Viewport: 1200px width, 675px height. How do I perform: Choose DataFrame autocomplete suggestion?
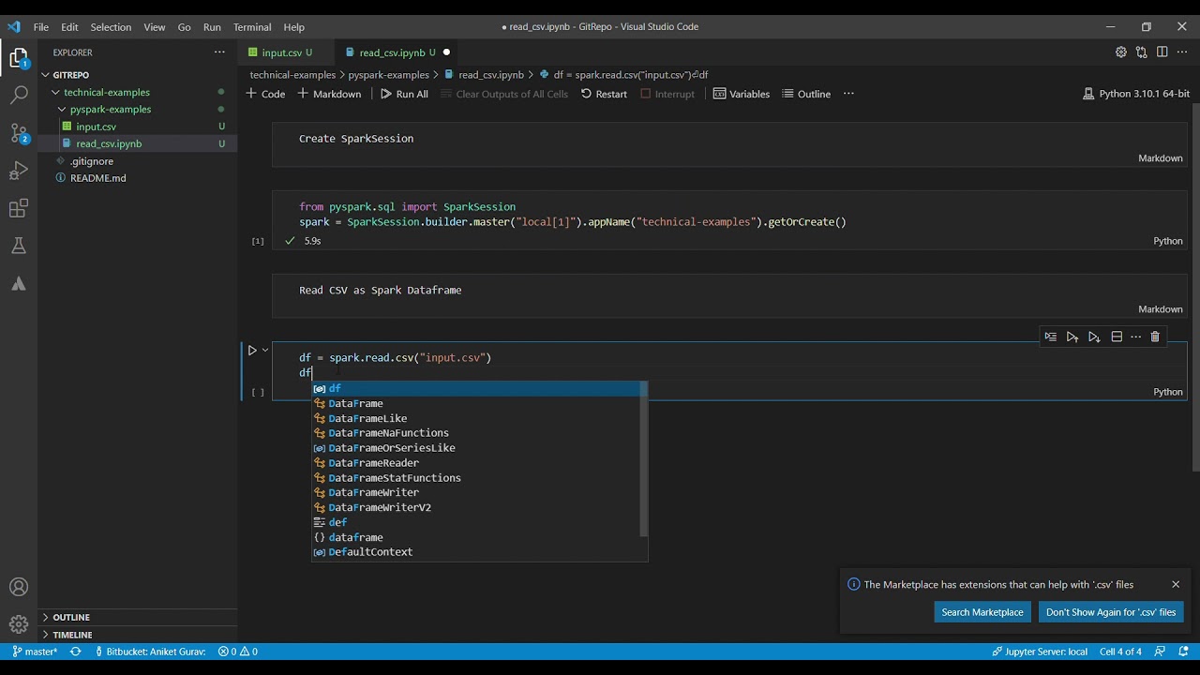[478, 403]
